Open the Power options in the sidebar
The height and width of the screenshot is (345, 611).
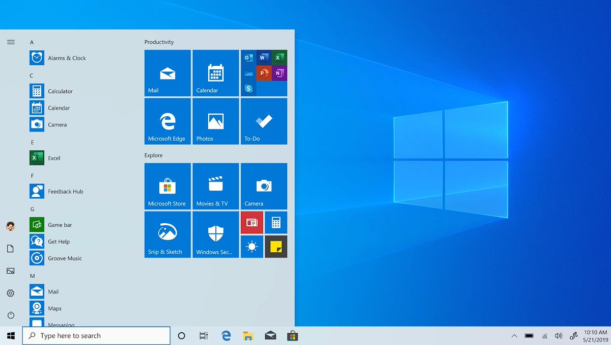(x=11, y=315)
